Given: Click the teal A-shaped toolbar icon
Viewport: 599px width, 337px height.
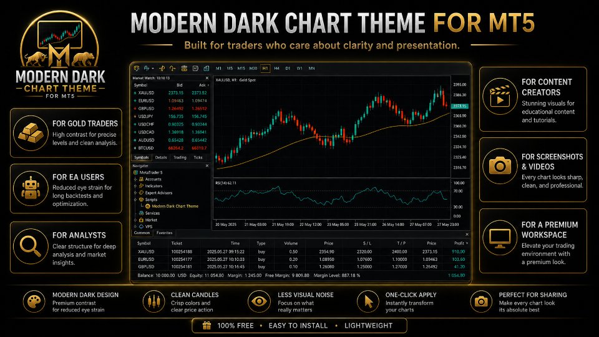Looking at the screenshot, I should click(x=146, y=69).
